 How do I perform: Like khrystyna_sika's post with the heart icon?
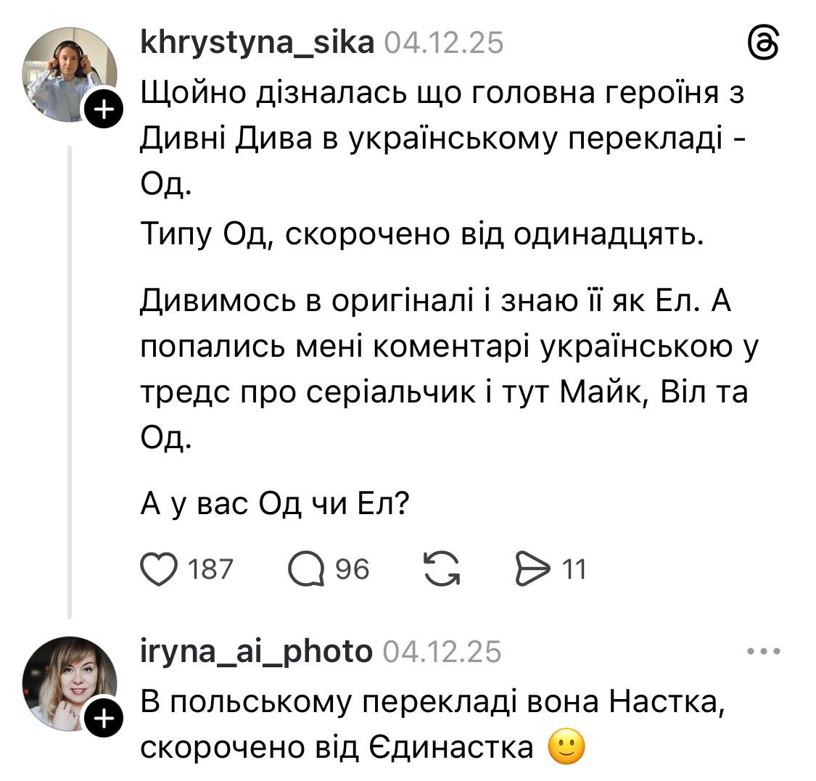(x=161, y=569)
